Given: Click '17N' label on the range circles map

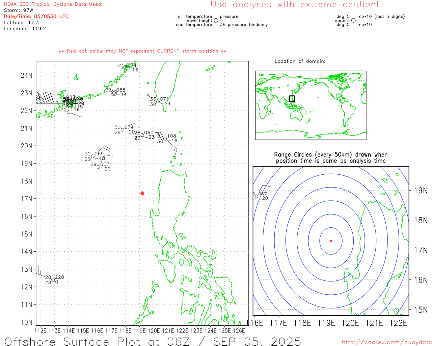Looking at the screenshot, I should (421, 250).
